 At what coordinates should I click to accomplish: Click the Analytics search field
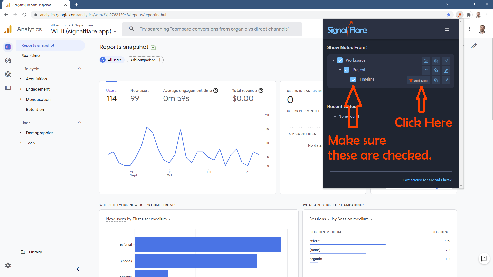click(212, 29)
